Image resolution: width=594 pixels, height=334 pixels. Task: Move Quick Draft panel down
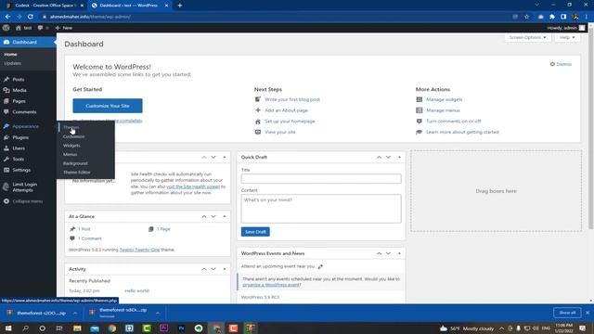tap(388, 157)
